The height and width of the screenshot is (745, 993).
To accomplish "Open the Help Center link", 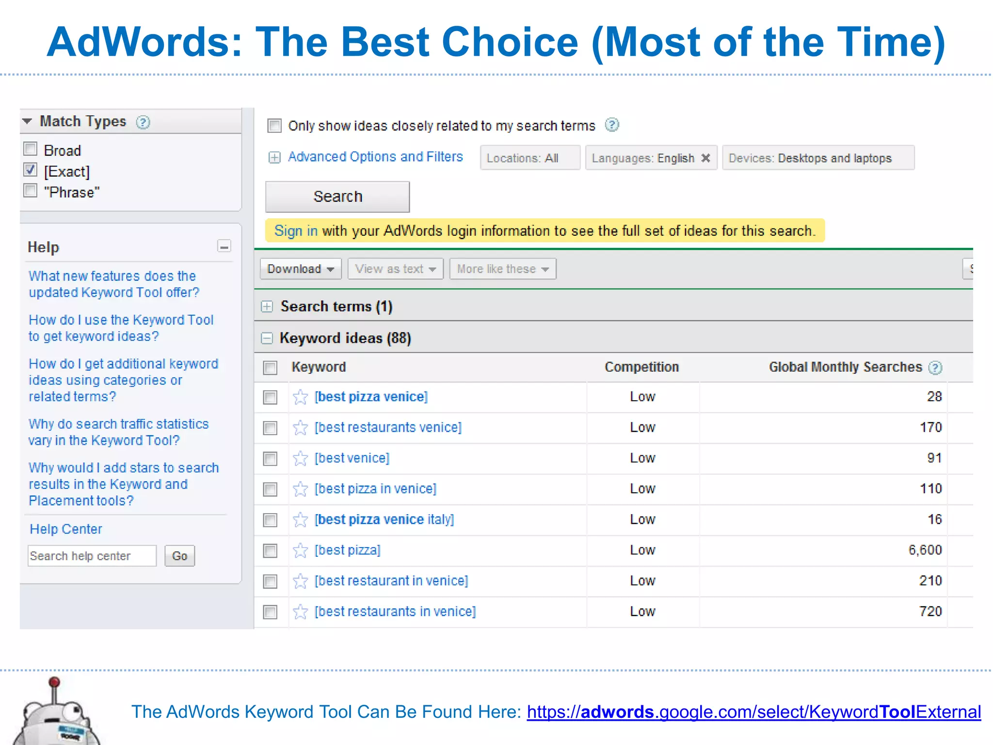I will [x=66, y=529].
